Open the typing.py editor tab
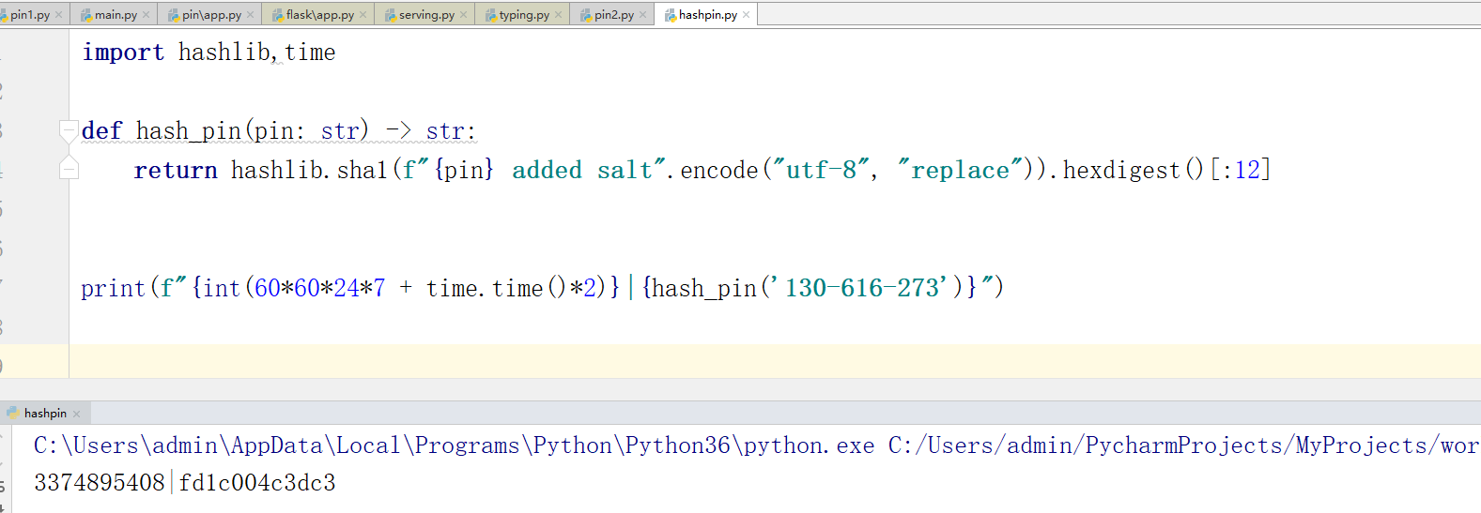The image size is (1481, 513). point(523,15)
